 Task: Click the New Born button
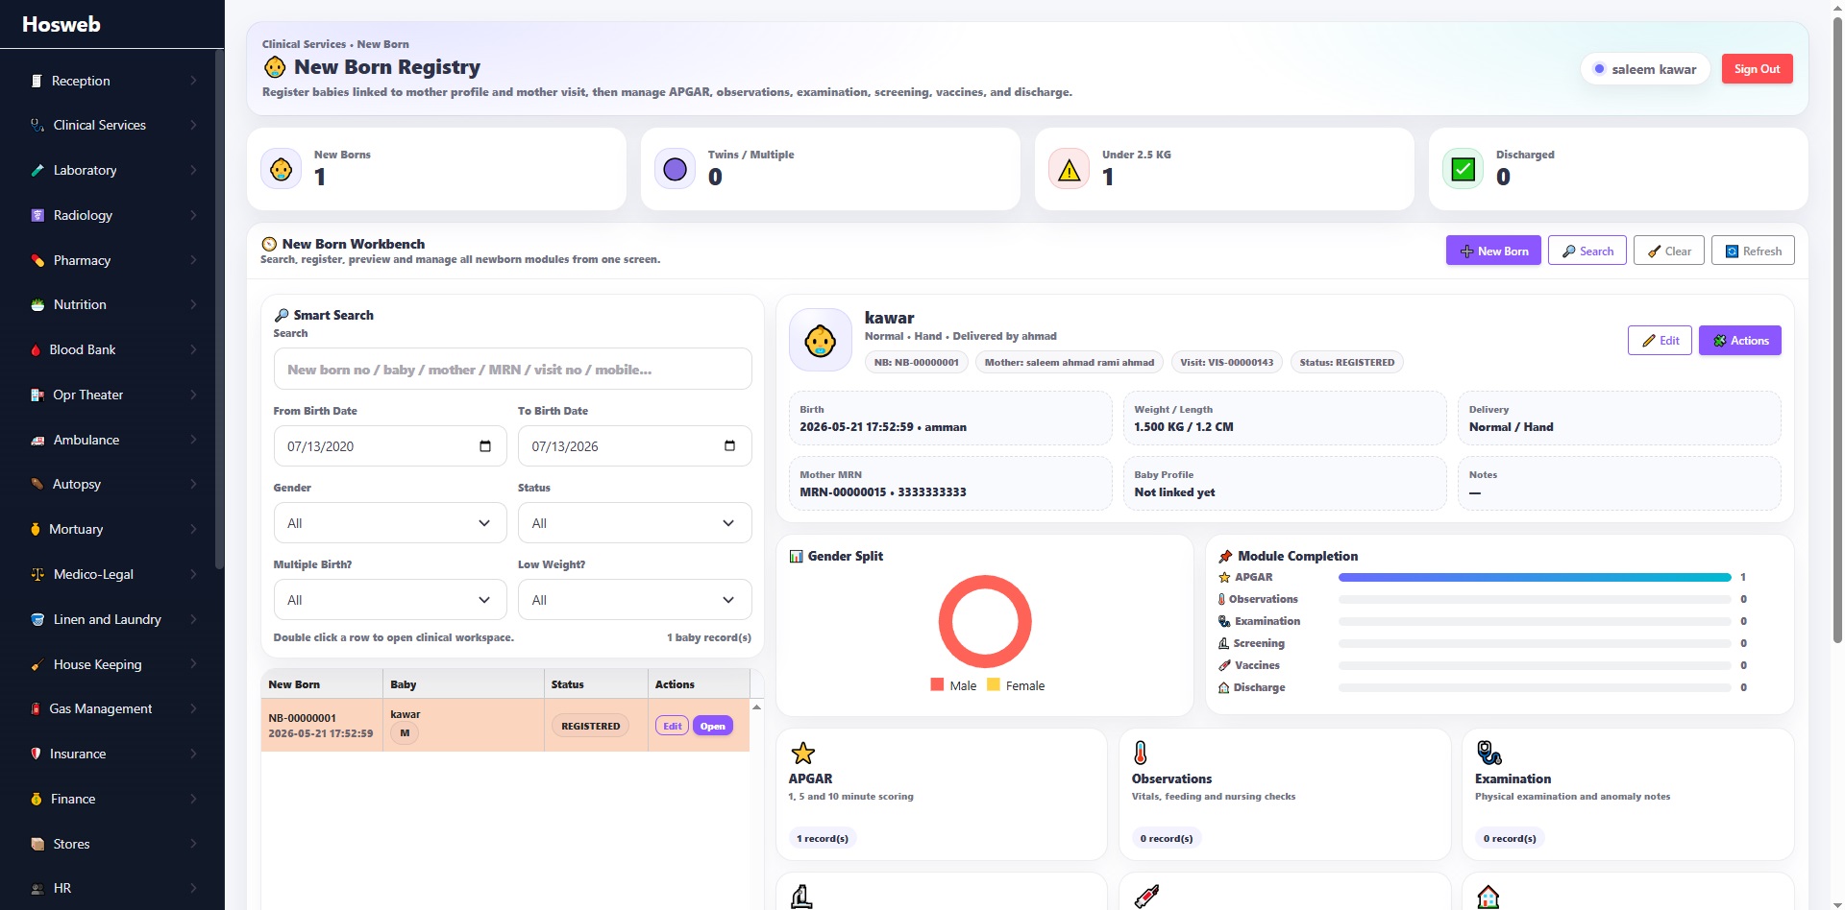point(1493,251)
